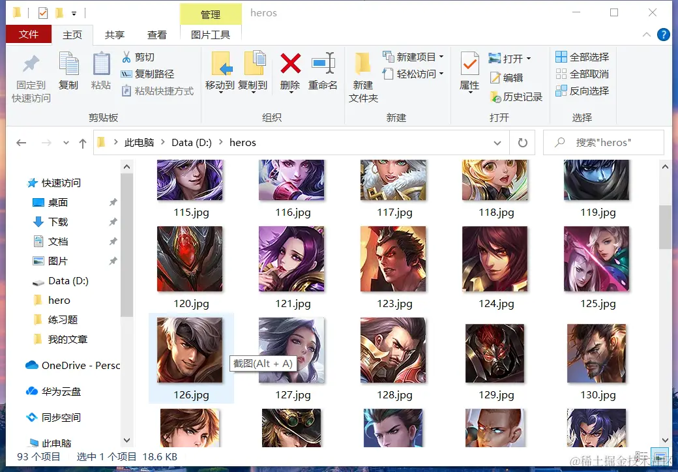Open the Data (D:) drive in sidebar
The height and width of the screenshot is (472, 678).
[61, 281]
